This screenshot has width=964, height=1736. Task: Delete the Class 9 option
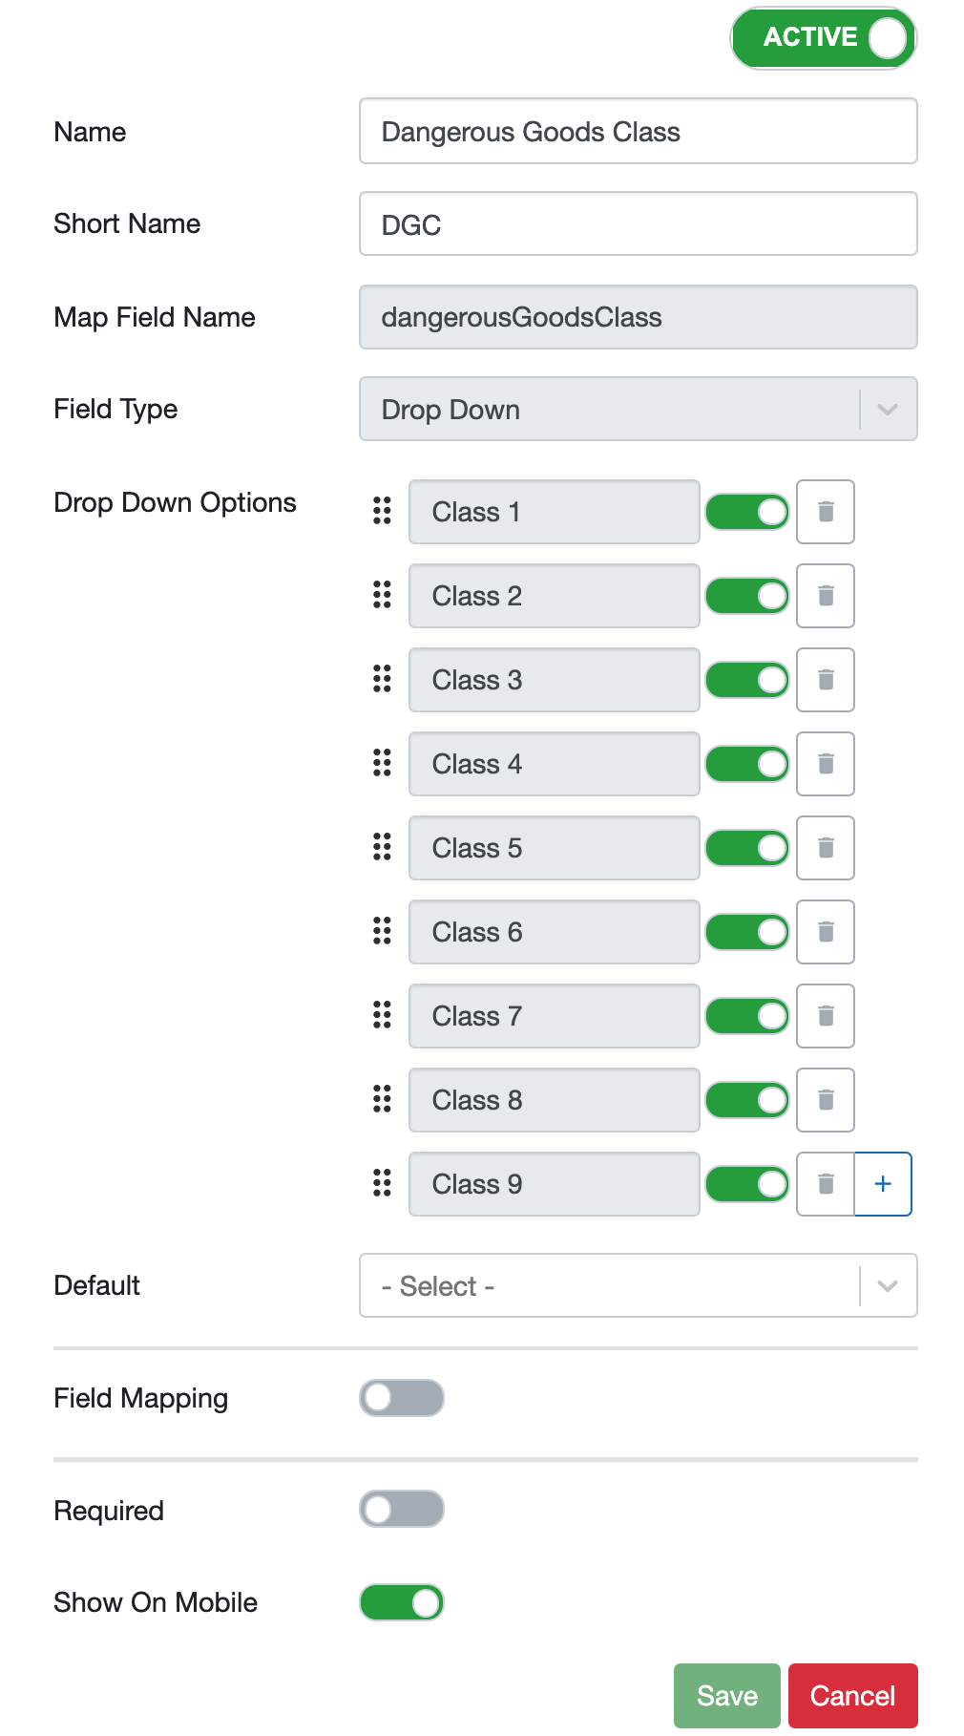click(x=825, y=1184)
